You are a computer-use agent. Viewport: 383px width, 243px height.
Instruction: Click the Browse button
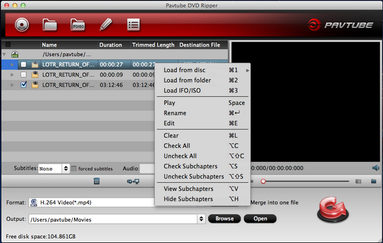click(x=225, y=219)
